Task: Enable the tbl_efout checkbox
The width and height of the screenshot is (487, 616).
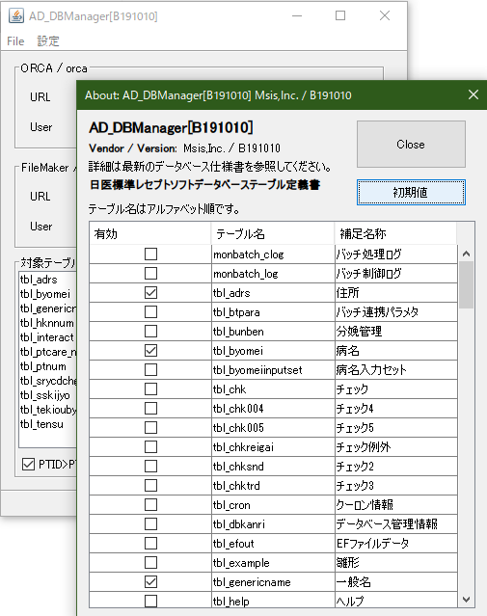Action: point(151,544)
